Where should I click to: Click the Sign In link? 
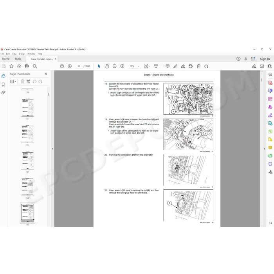[265, 59]
